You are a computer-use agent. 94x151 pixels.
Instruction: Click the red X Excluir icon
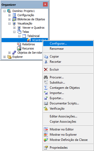46,70
